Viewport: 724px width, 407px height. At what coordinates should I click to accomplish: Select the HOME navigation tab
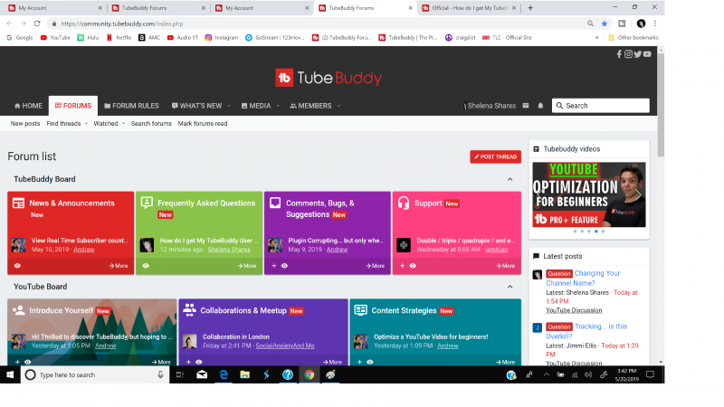click(x=27, y=106)
